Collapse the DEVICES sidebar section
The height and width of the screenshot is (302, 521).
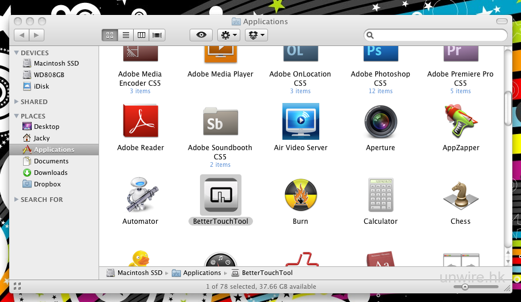click(17, 53)
